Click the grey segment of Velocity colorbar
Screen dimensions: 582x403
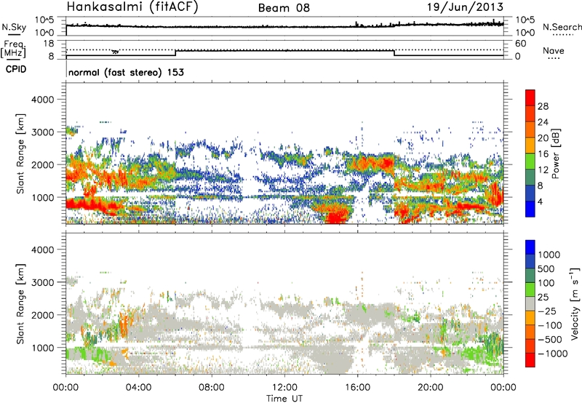pyautogui.click(x=530, y=303)
